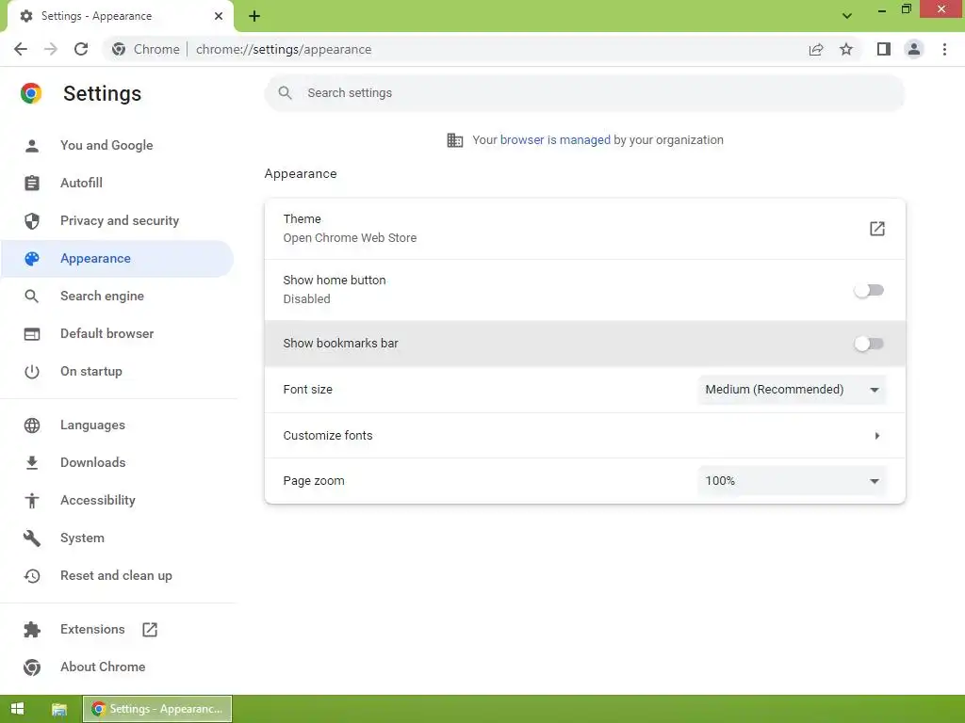Click the Customize fonts row label
The width and height of the screenshot is (965, 723).
click(328, 436)
